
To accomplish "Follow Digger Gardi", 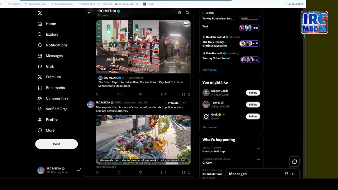I will coord(253,93).
